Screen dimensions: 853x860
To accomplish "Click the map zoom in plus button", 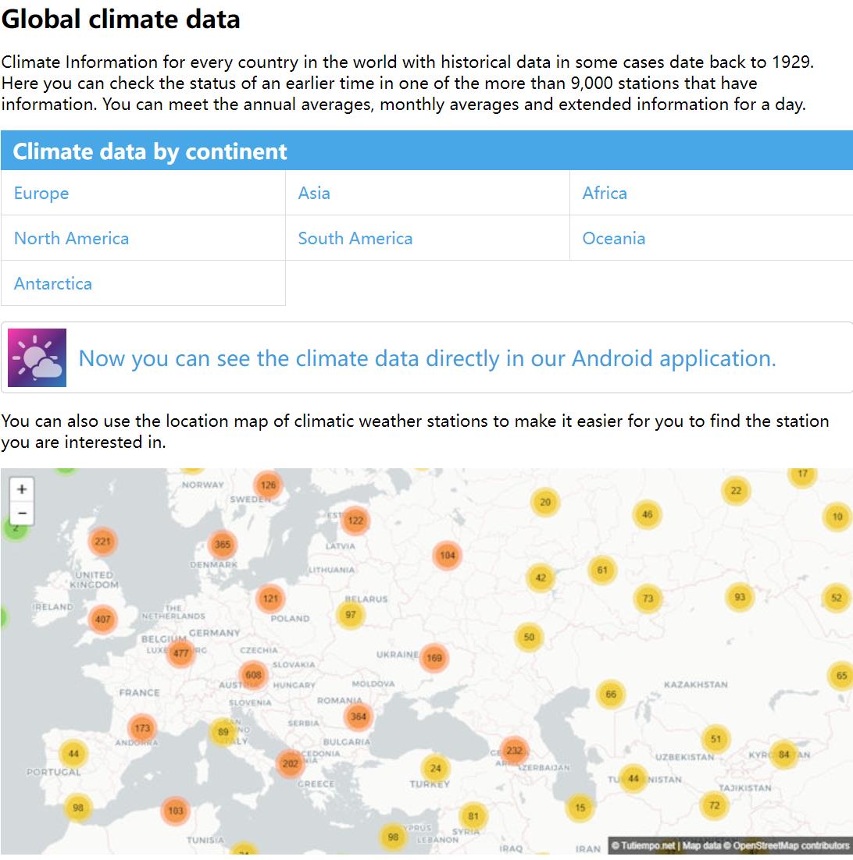I will coord(22,489).
